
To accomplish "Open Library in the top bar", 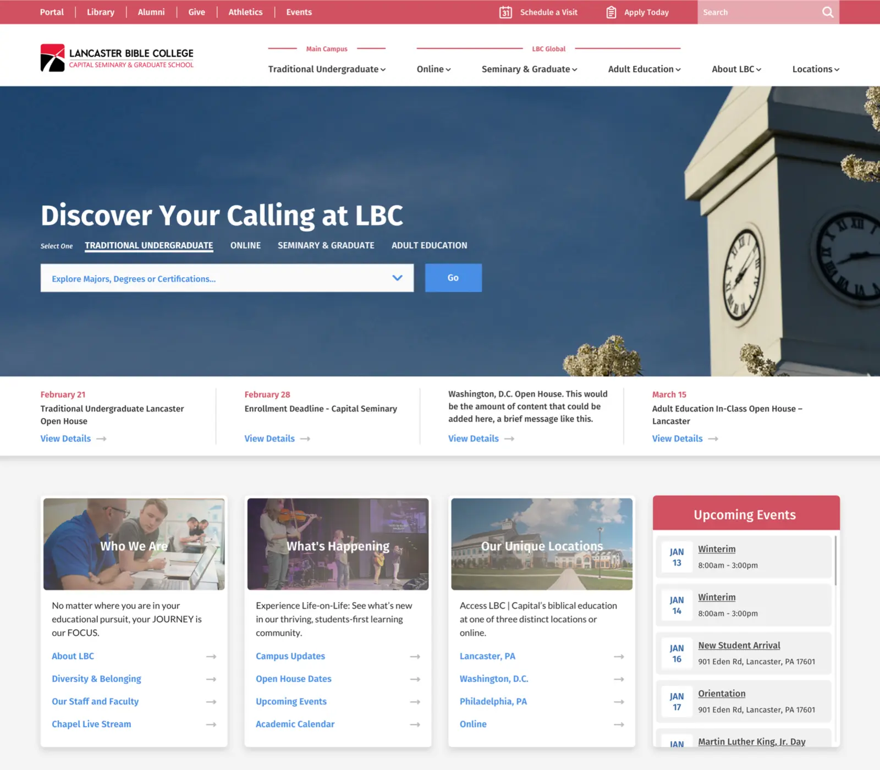I will (x=101, y=12).
